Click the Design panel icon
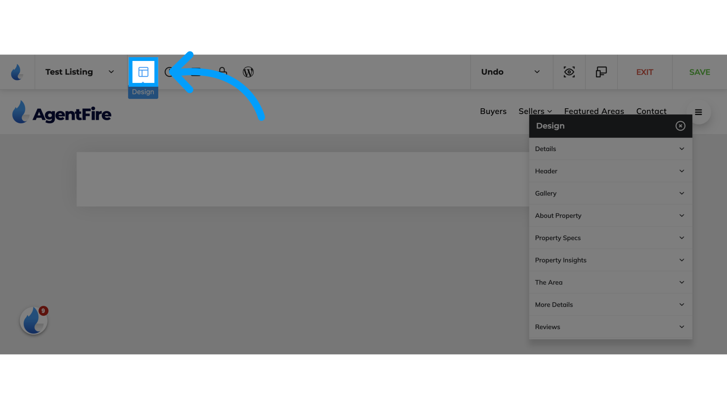This screenshot has width=727, height=409. pyautogui.click(x=143, y=72)
